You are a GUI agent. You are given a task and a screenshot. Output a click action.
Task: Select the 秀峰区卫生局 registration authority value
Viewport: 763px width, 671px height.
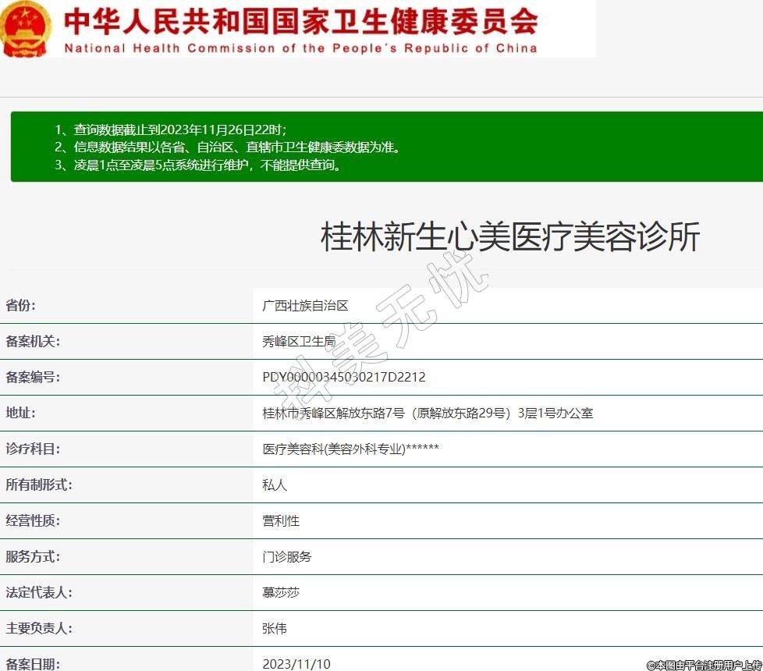tap(299, 342)
